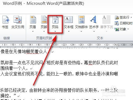Click the ruler at mark 20

click(56, 45)
